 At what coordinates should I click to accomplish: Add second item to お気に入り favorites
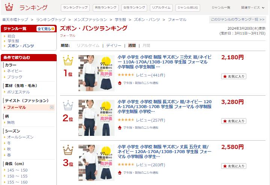click(234, 121)
